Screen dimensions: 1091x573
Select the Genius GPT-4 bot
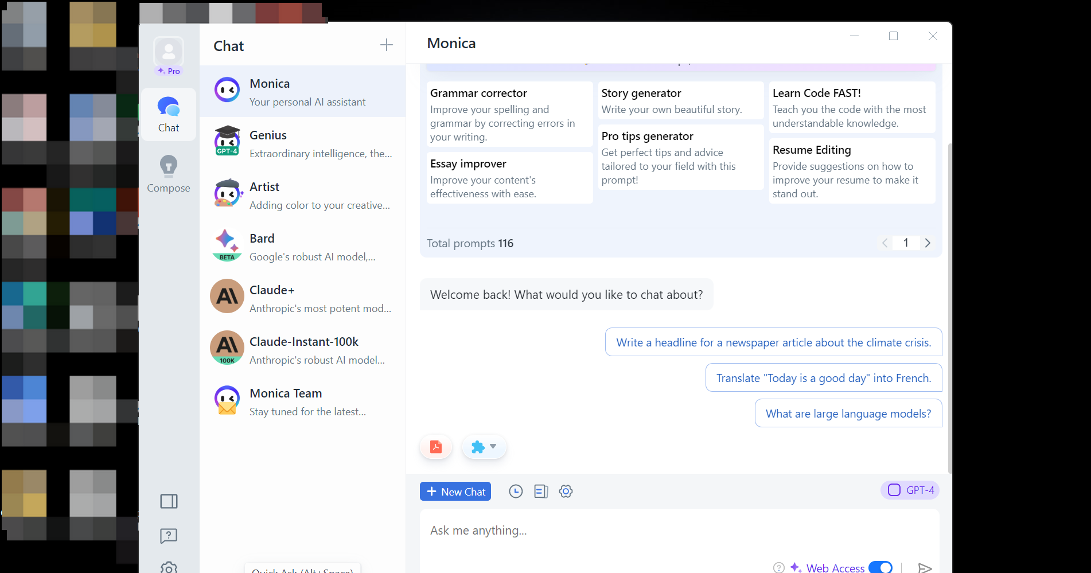pos(303,143)
